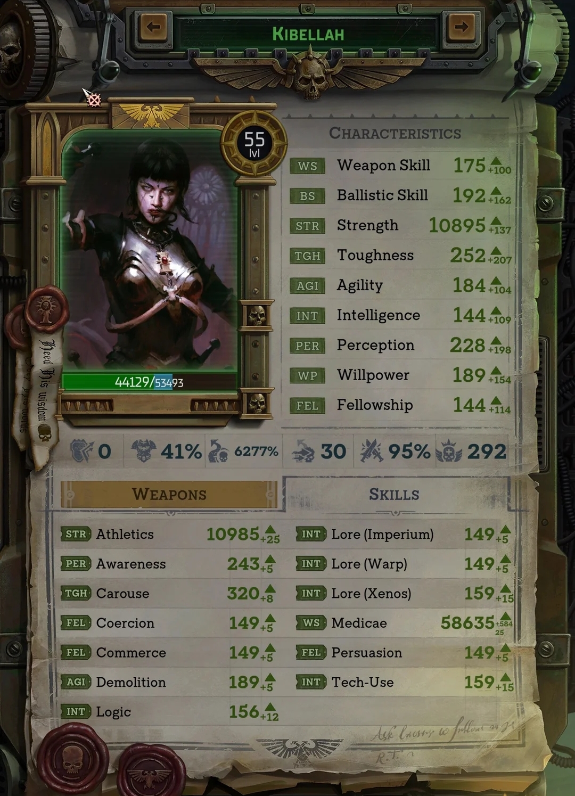The image size is (575, 796).
Task: Click the level 55 badge
Action: (x=254, y=144)
